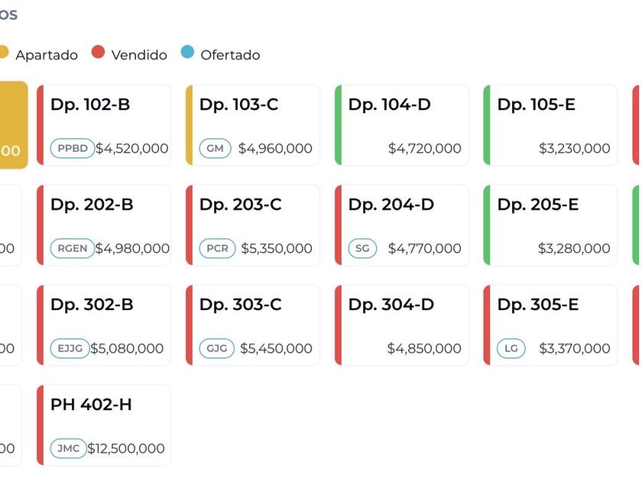
Task: Click the blue Ofertado legend dot
Action: (187, 53)
